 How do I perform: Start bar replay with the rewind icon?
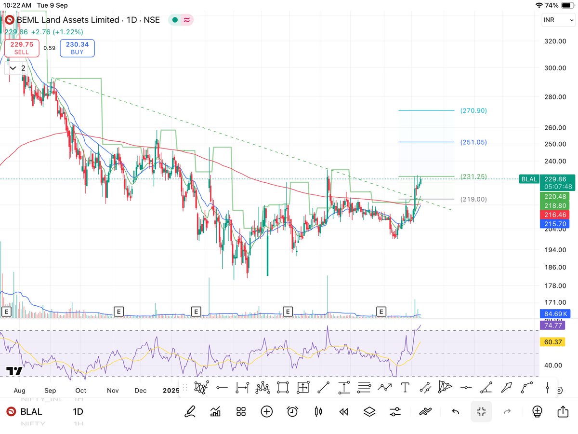click(343, 411)
